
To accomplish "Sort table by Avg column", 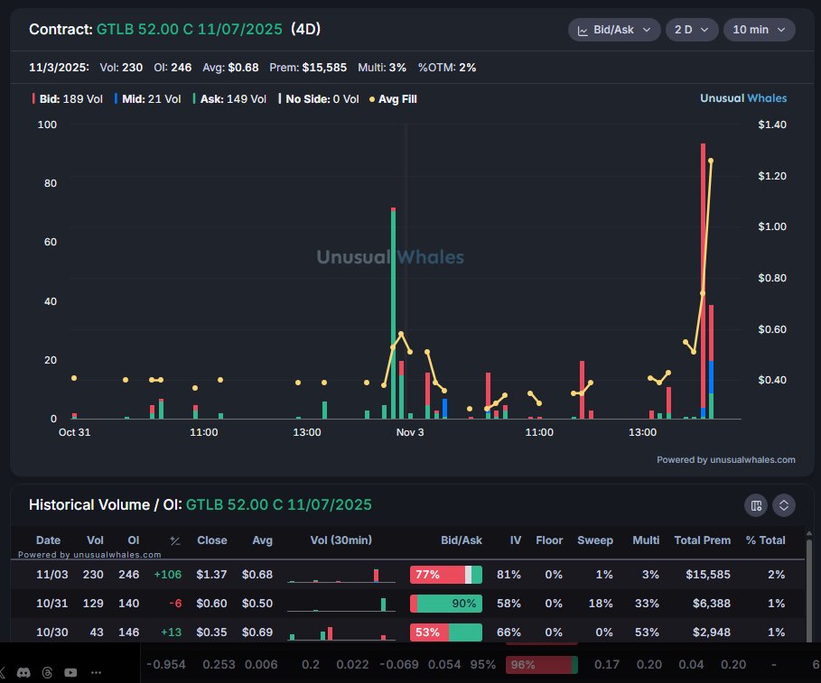I will tap(262, 540).
